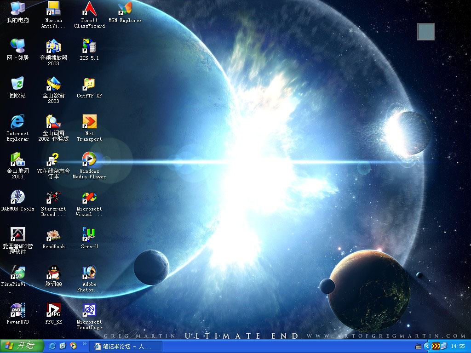Viewport: 471px width, 353px height.
Task: Click the CutFTP XP desktop icon
Action: [x=89, y=87]
